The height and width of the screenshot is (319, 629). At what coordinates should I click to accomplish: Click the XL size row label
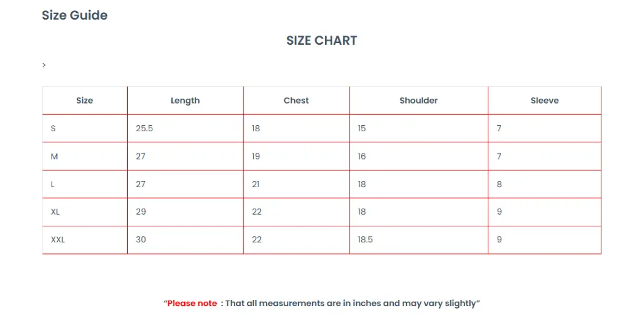point(55,212)
